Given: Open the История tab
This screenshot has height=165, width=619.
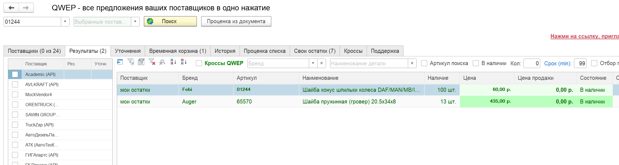Looking at the screenshot, I should click(225, 51).
